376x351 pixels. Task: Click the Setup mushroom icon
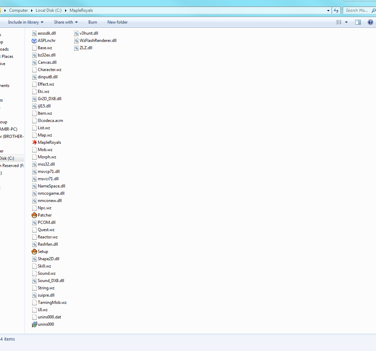[x=34, y=252]
